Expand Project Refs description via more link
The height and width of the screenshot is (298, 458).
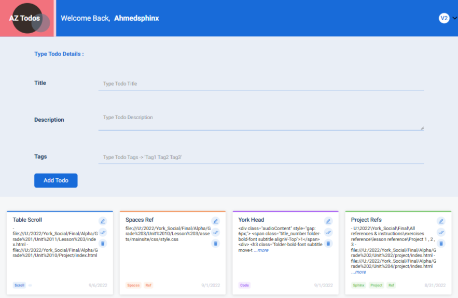358,272
